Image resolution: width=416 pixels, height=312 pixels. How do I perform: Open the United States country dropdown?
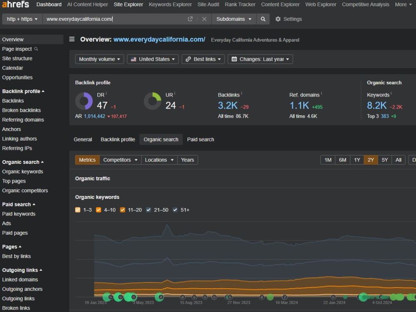[153, 59]
